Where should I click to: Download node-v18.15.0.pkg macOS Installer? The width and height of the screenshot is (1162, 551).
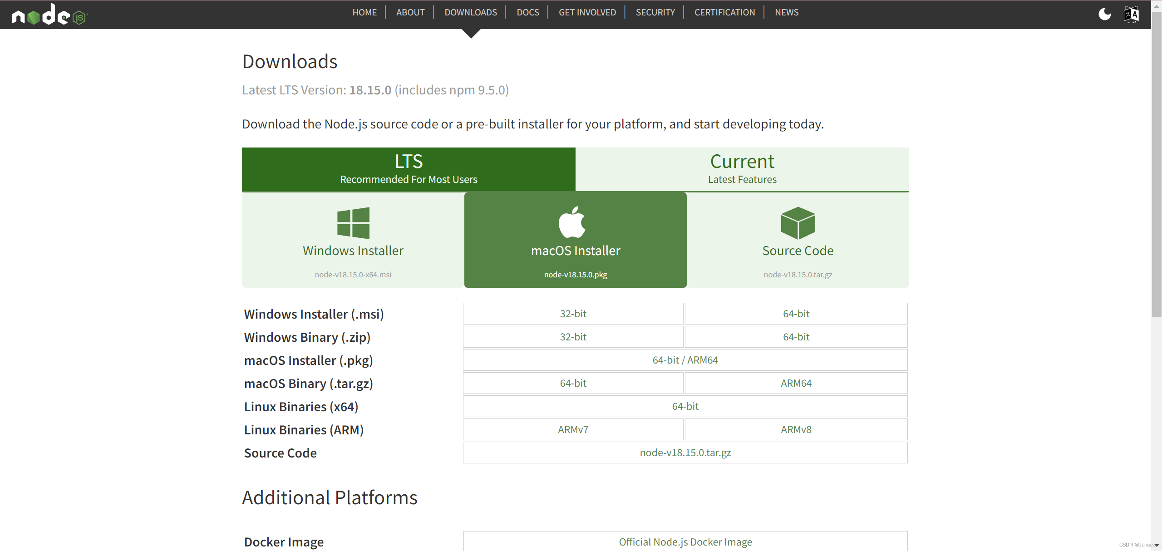(x=576, y=240)
